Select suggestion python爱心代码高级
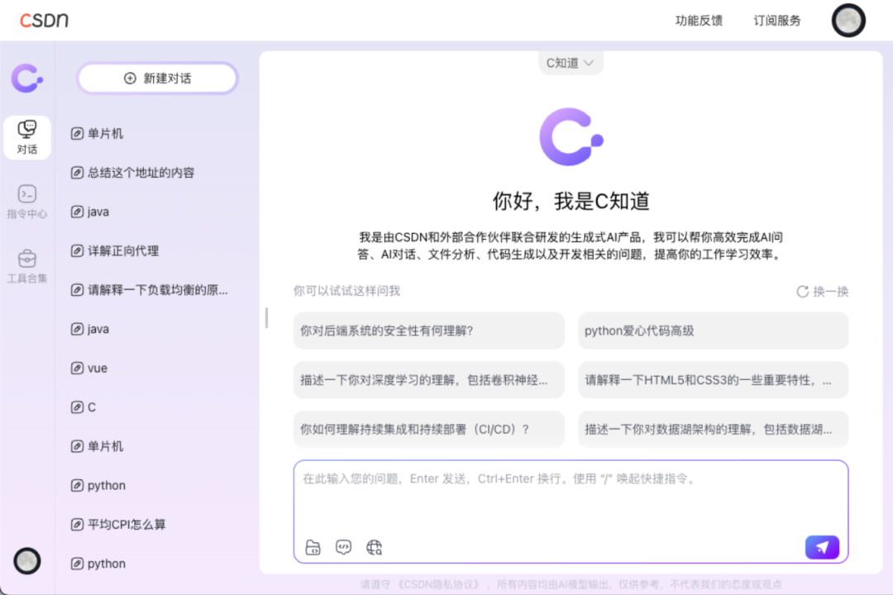893x595 pixels. click(x=713, y=331)
